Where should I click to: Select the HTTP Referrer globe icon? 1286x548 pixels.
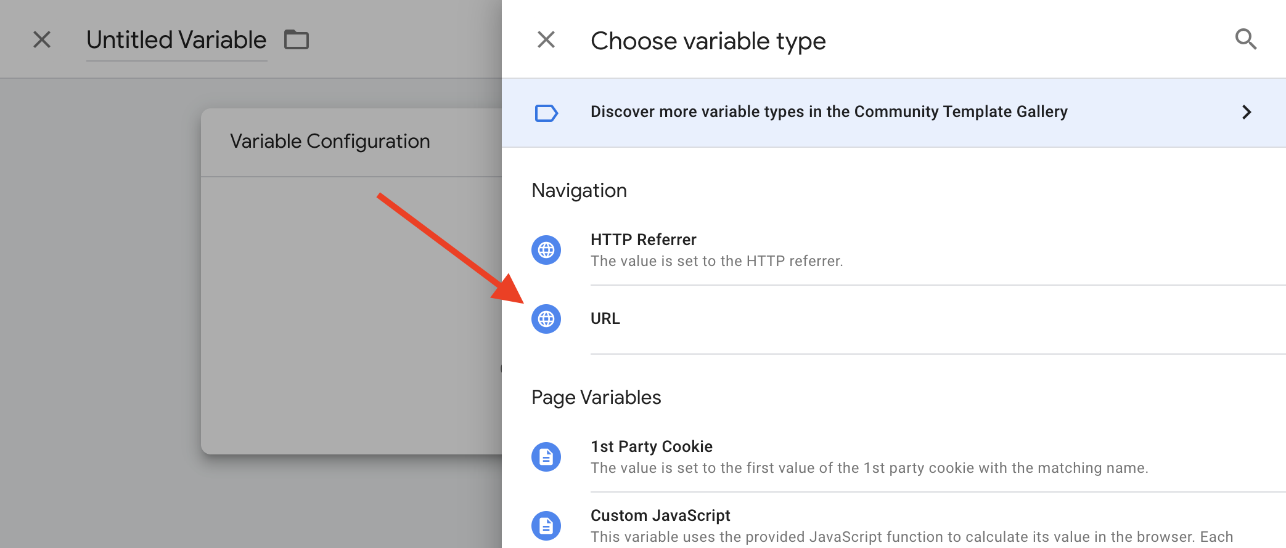546,250
